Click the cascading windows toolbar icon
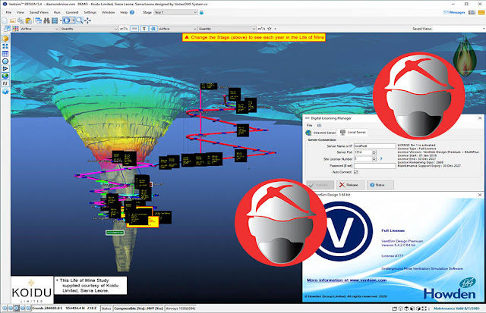The image size is (486, 313). (39, 20)
